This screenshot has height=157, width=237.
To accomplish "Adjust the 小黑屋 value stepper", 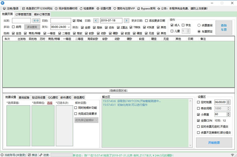I will (228, 114).
